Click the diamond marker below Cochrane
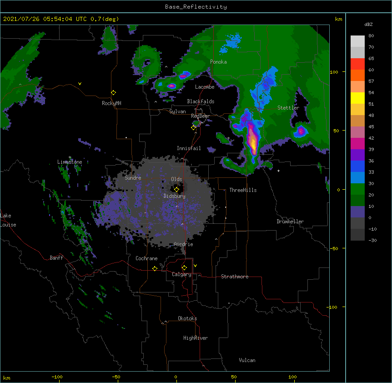Viewport: 392px width, 383px height. pos(155,268)
